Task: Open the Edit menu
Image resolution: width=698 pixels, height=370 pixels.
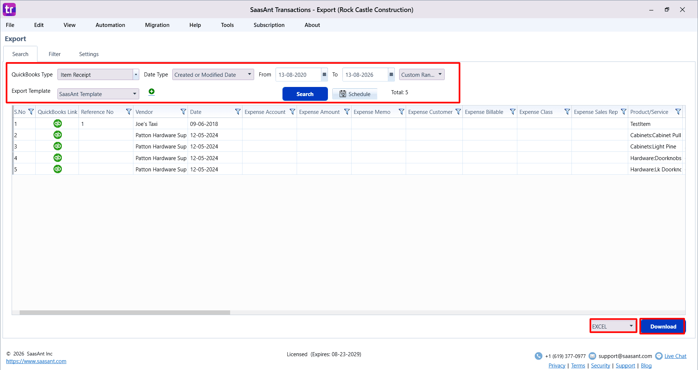Action: click(39, 25)
